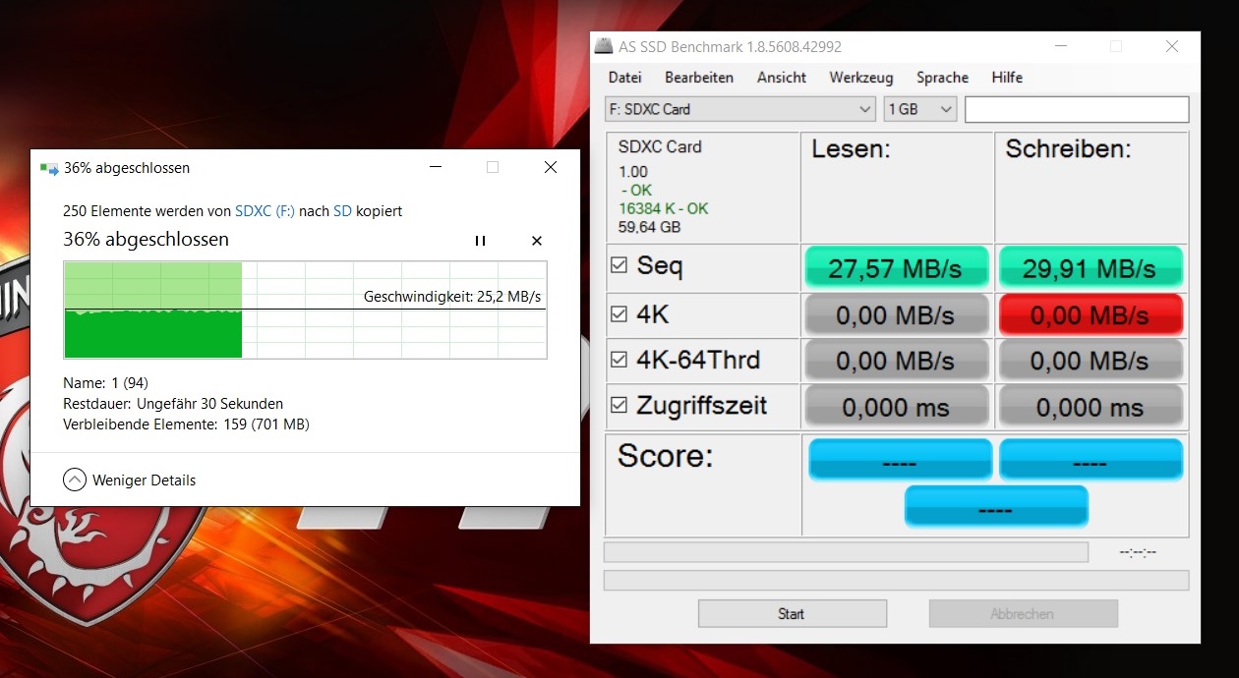The height and width of the screenshot is (678, 1239).
Task: Open the Bearbeiten menu
Action: tap(699, 78)
